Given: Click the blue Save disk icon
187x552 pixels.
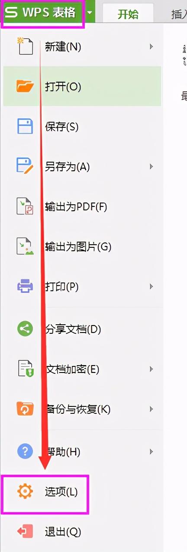Looking at the screenshot, I should tap(25, 126).
